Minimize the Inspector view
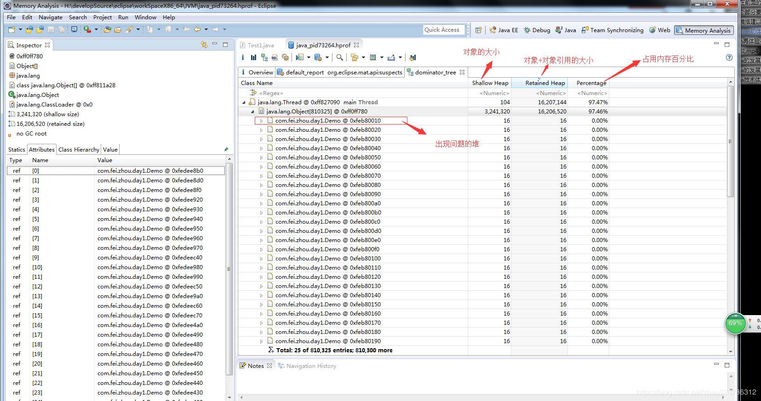Viewport: 761px width, 401px height. (215, 44)
